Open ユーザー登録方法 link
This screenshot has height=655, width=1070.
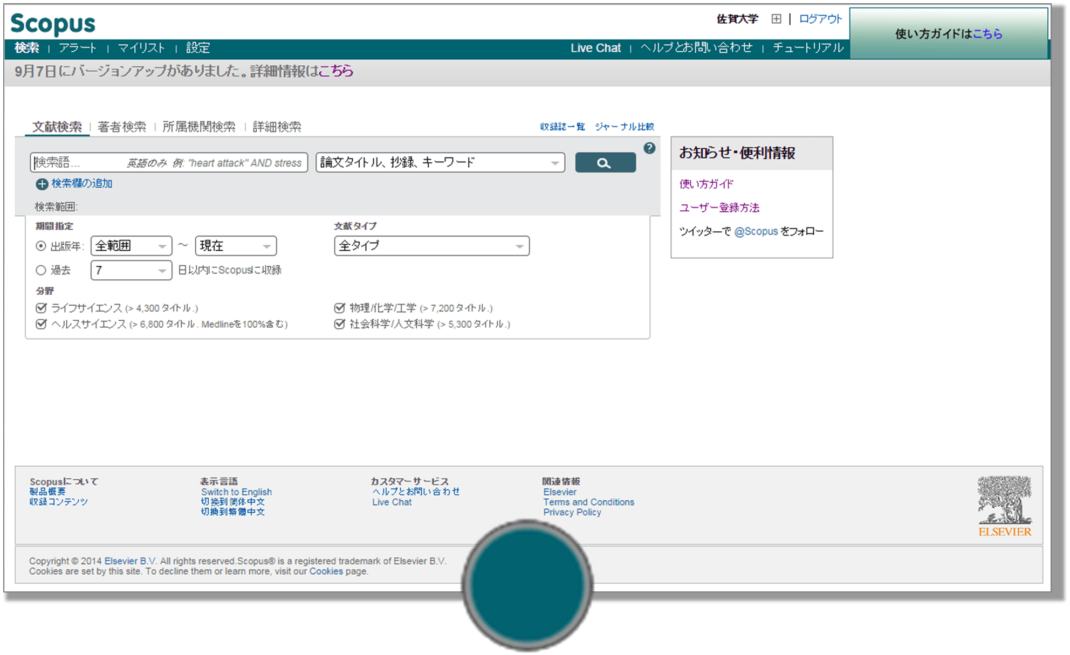click(719, 208)
